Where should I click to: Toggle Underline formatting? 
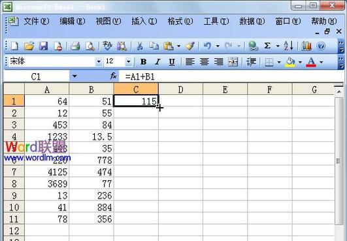172,61
